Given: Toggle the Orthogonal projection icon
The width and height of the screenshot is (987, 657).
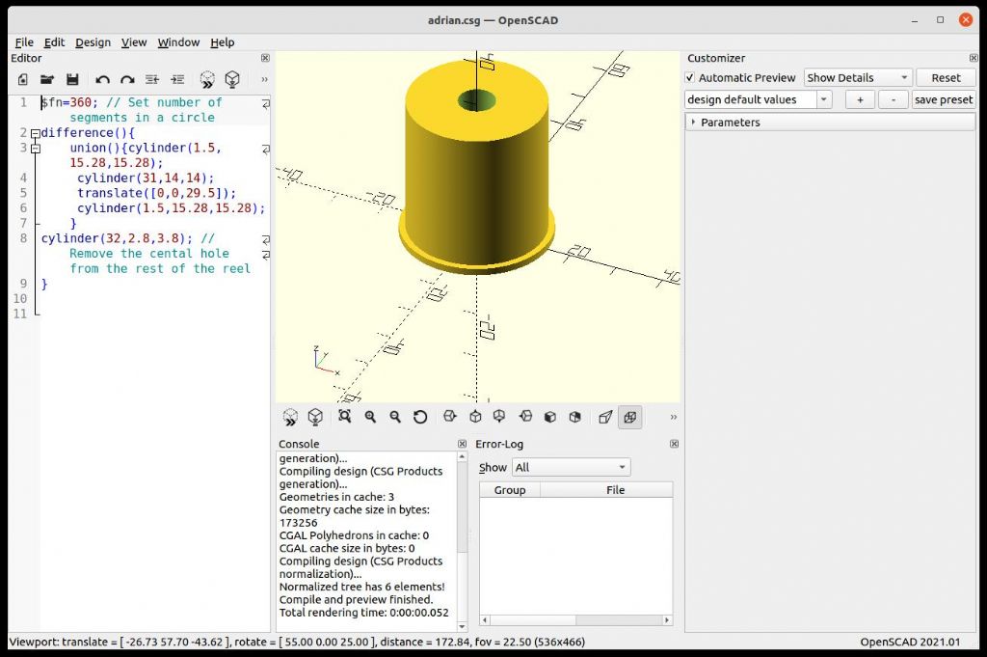Looking at the screenshot, I should (x=630, y=417).
